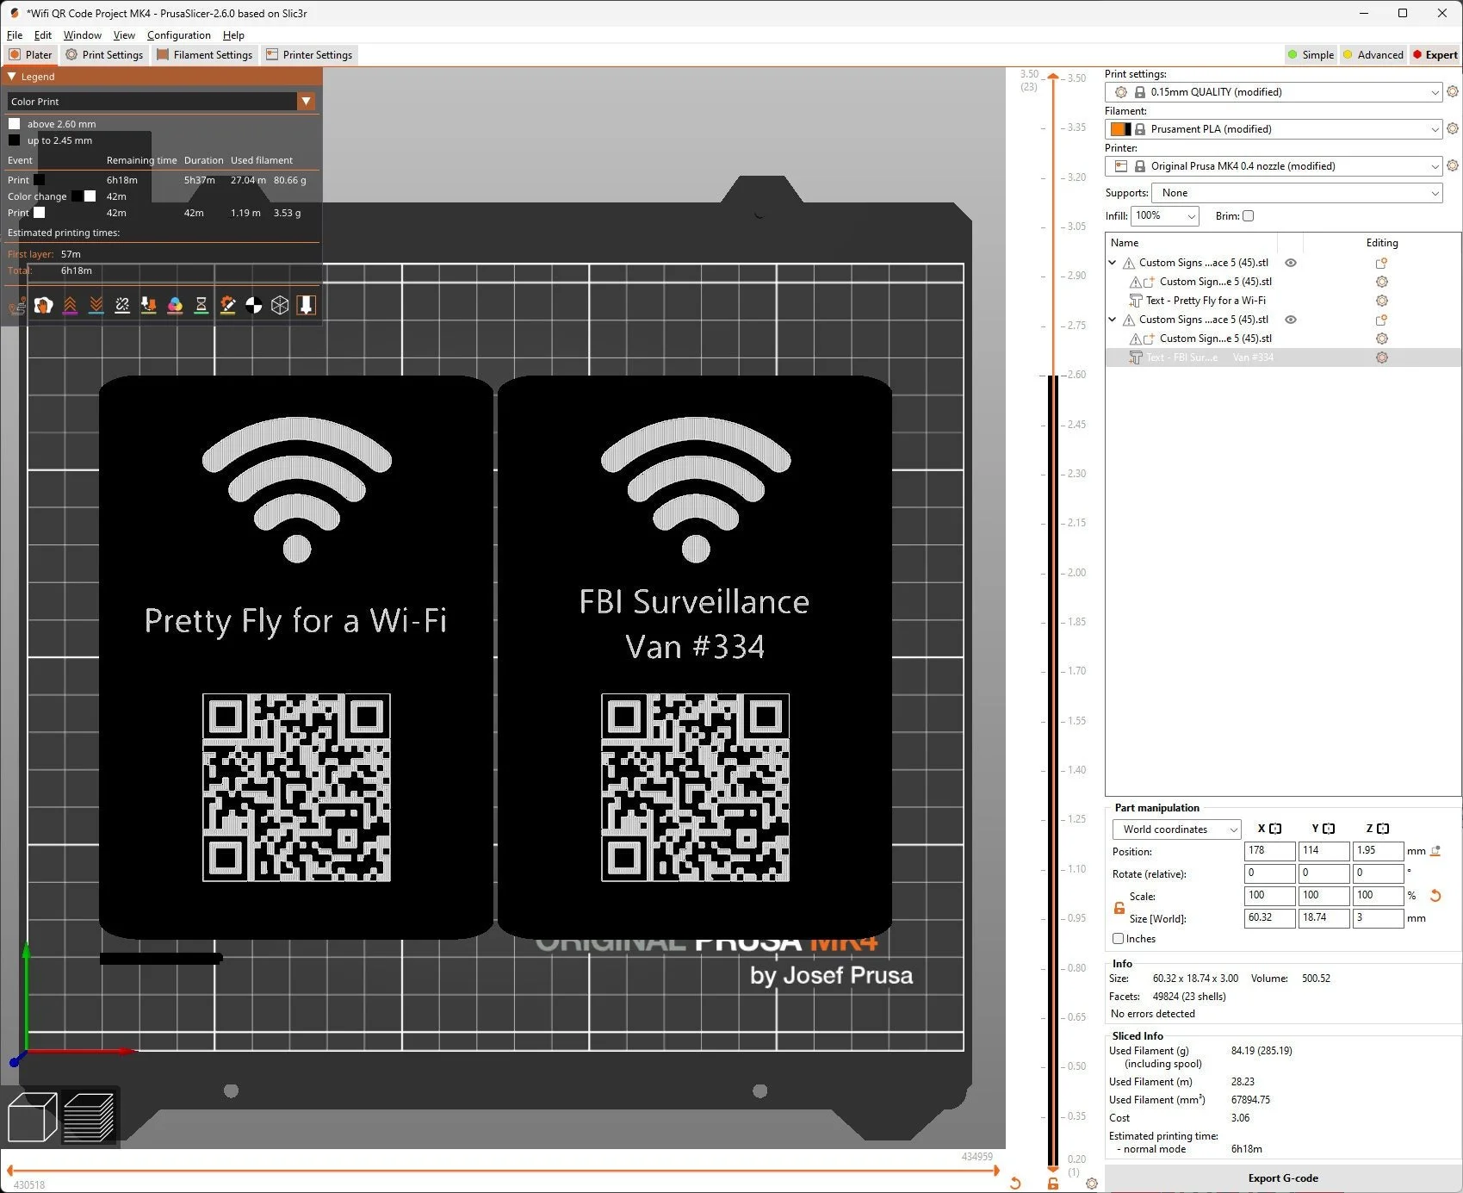Switch to 3D editor view cube icon
Screen dimensions: 1463x1193
[x=32, y=1117]
